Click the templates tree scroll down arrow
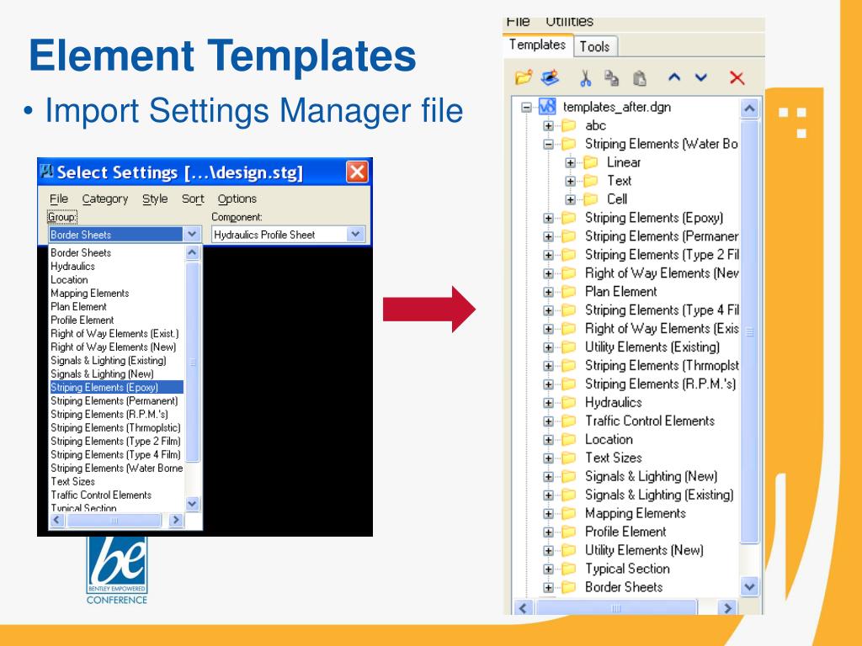 pos(750,586)
